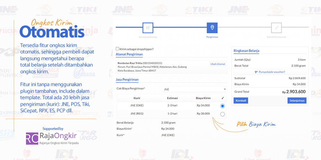Click the 1-2 hari estimate cell
The image size is (321, 160).
click(x=172, y=114)
